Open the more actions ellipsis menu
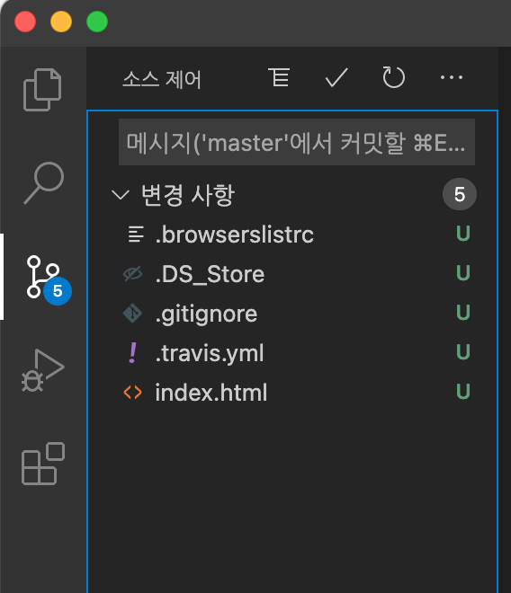Image resolution: width=511 pixels, height=593 pixels. click(x=451, y=77)
